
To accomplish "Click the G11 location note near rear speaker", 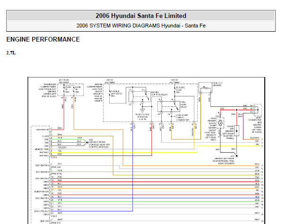I will [x=224, y=161].
